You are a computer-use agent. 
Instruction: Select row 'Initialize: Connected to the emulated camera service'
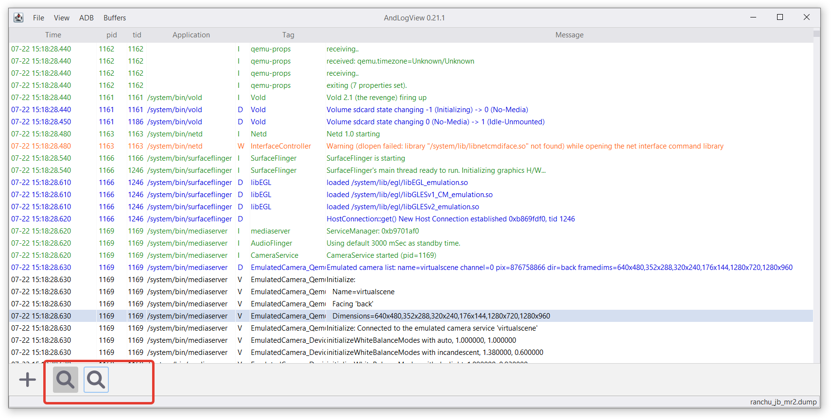click(411, 328)
